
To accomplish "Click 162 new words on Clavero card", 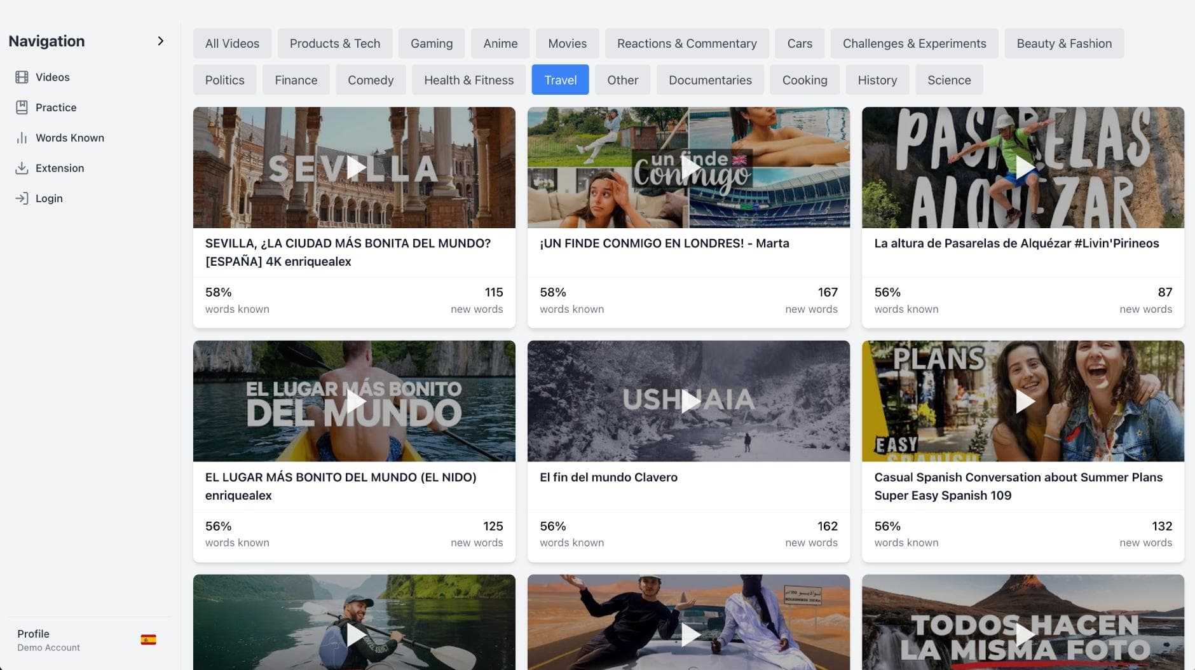I will click(x=811, y=534).
